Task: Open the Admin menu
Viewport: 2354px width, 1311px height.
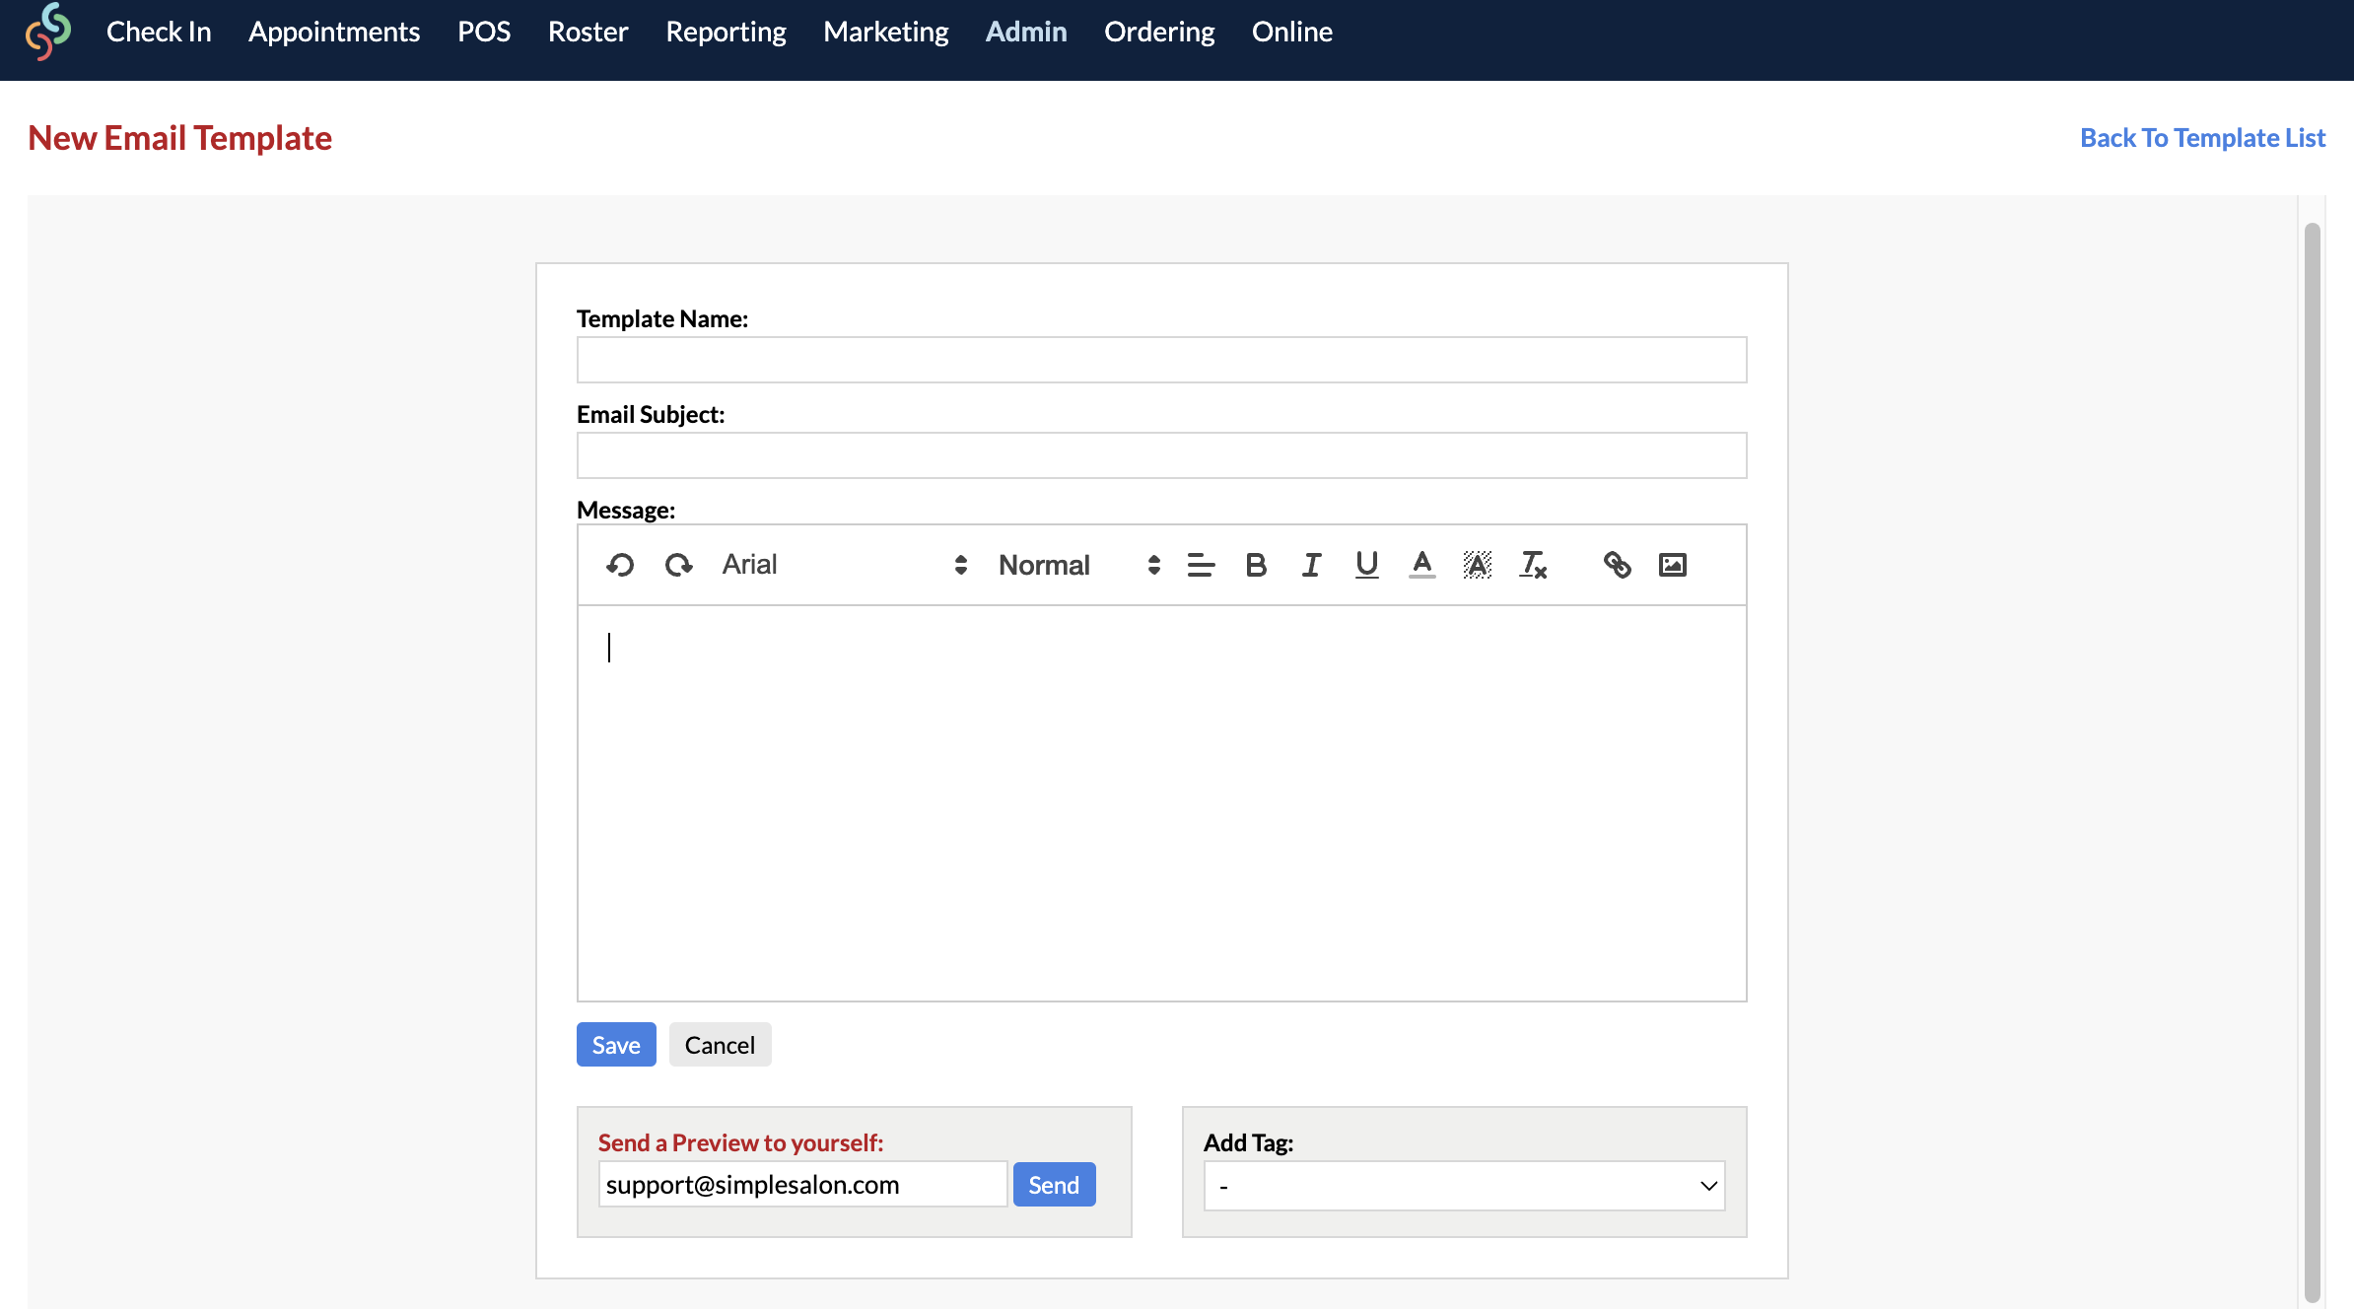Action: (1026, 32)
